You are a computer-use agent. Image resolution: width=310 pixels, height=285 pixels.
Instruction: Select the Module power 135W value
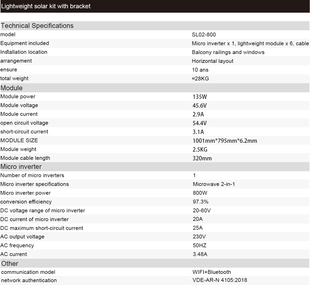[x=200, y=97]
